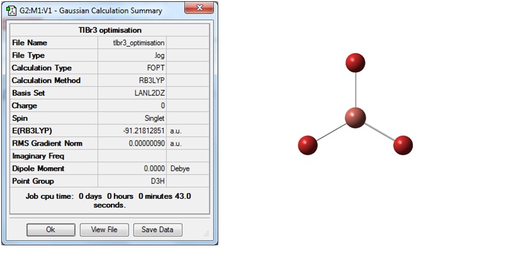This screenshot has width=523, height=253.
Task: Select the 'RB3LYP' method value
Action: click(152, 80)
